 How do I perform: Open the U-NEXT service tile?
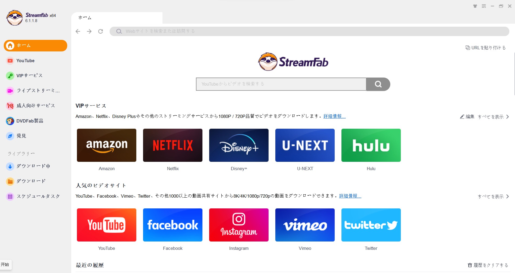305,145
